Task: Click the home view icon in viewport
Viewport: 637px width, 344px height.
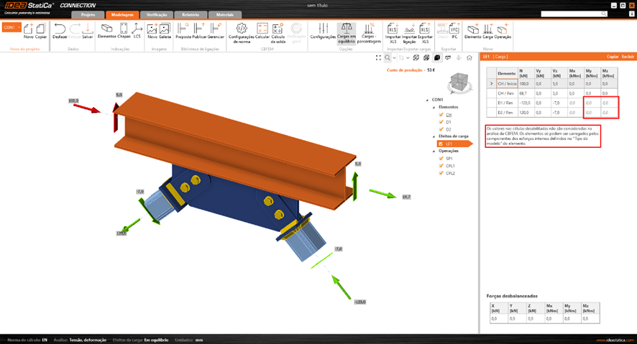Action: click(x=469, y=57)
